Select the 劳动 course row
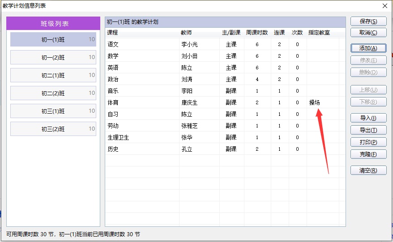The height and width of the screenshot is (242, 393). [225, 126]
